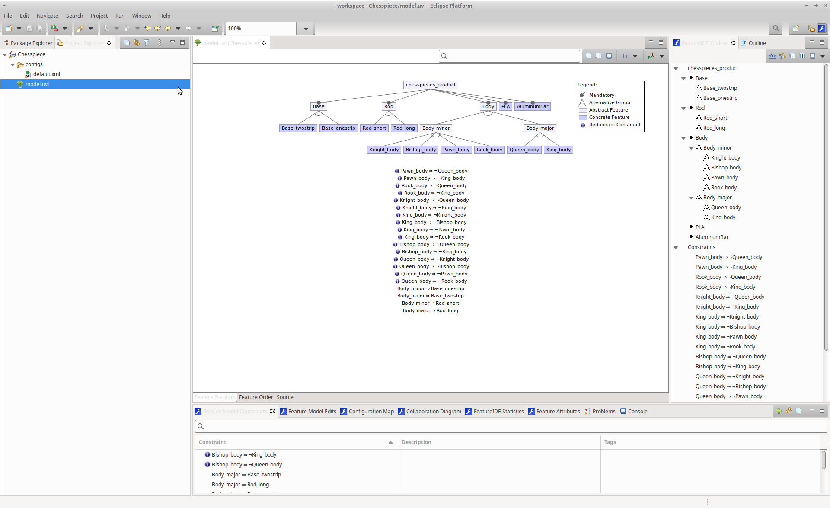Switch to the Collaboration Diagram view

point(433,411)
